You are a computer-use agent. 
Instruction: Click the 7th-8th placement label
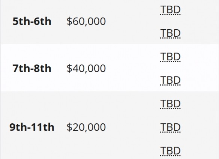click(32, 69)
